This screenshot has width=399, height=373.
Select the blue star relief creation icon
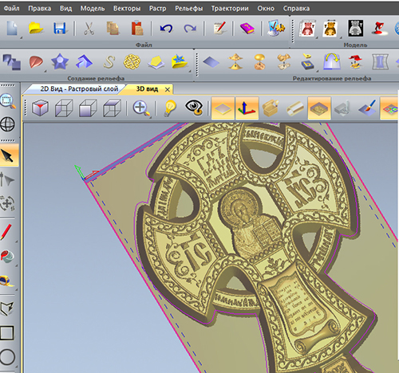click(x=60, y=61)
